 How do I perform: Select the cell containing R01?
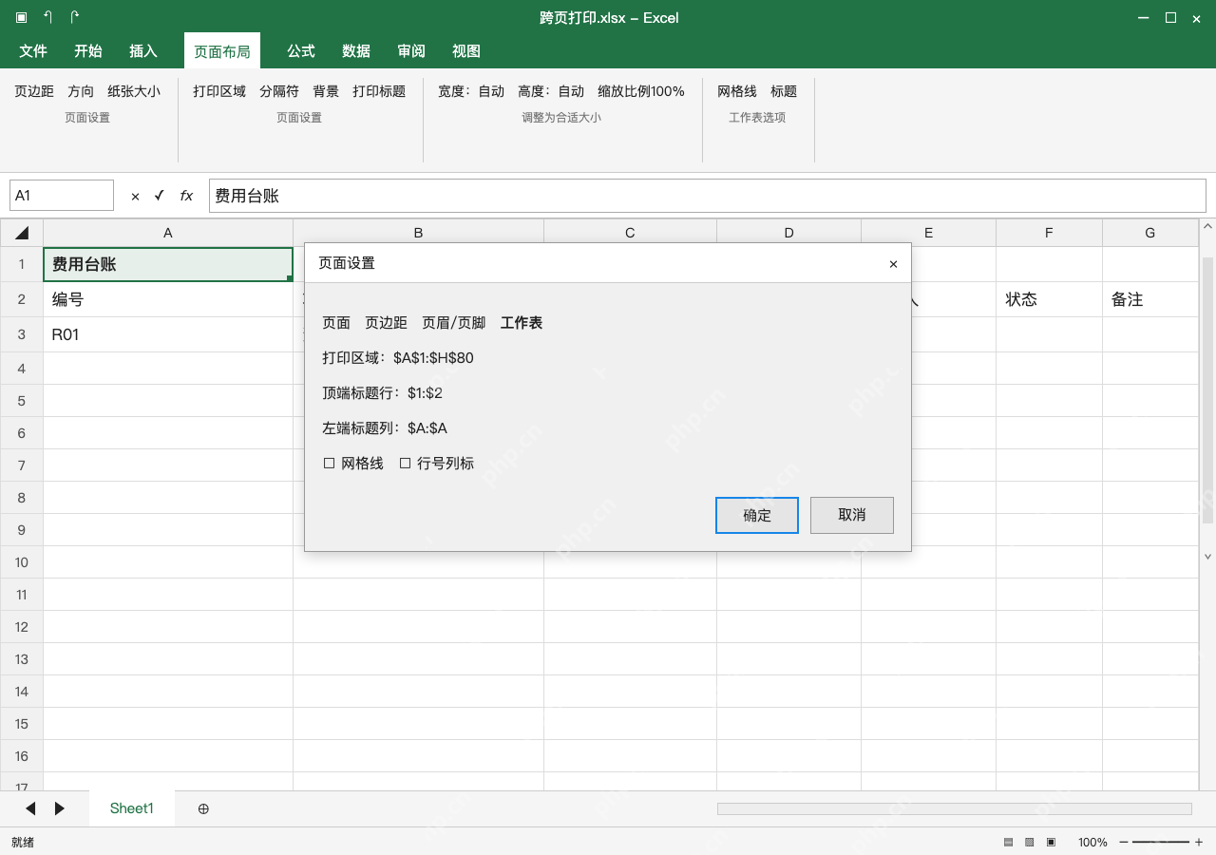click(x=168, y=334)
